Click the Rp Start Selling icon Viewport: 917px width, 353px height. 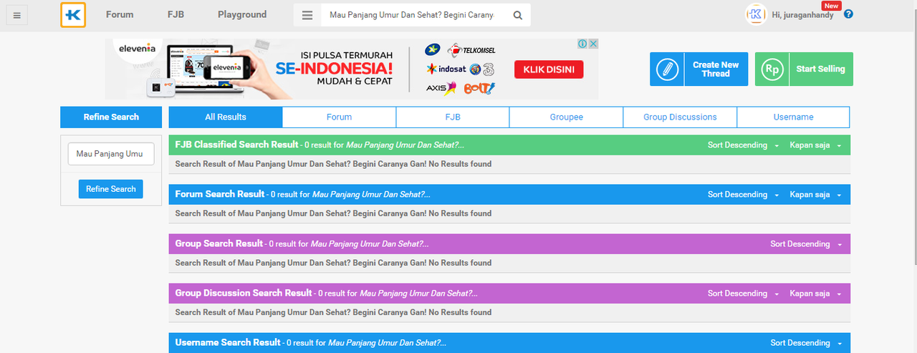(x=772, y=69)
